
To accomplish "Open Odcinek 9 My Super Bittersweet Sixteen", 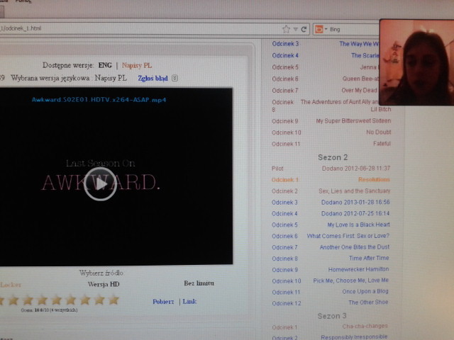I will (331, 121).
